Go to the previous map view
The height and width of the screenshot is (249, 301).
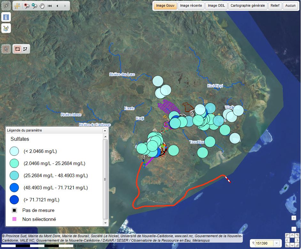tap(57, 6)
